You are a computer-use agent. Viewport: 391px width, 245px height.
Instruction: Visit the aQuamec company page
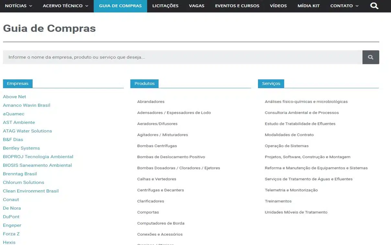tap(14, 114)
